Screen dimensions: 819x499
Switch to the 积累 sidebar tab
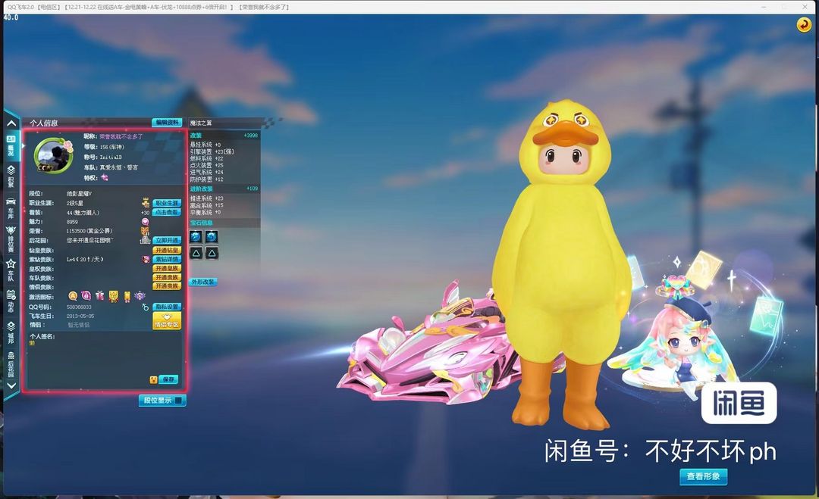(x=11, y=176)
